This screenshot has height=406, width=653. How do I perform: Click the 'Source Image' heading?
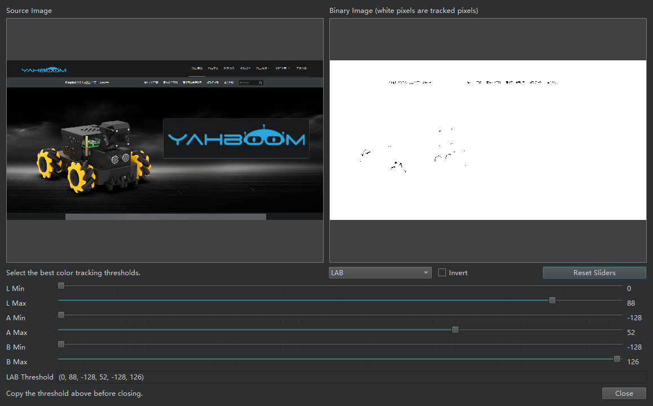pos(29,10)
